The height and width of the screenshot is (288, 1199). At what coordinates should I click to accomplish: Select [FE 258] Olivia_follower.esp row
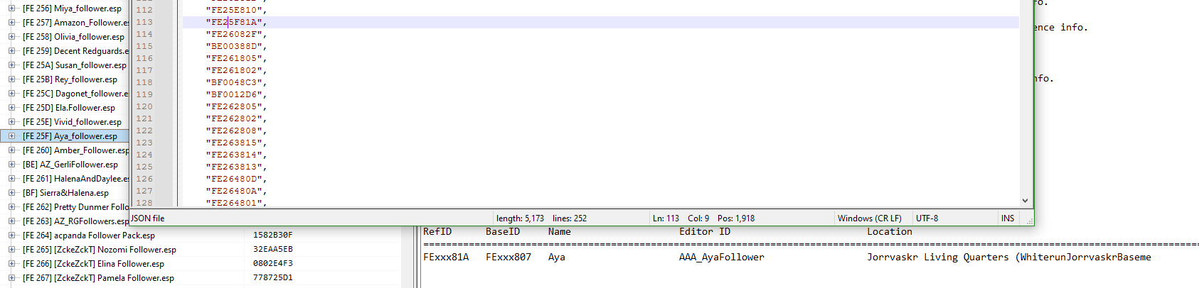(73, 37)
